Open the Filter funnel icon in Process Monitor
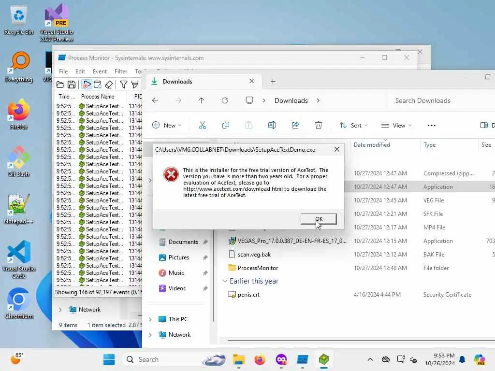Viewport: 495px width, 371px height. pyautogui.click(x=124, y=85)
